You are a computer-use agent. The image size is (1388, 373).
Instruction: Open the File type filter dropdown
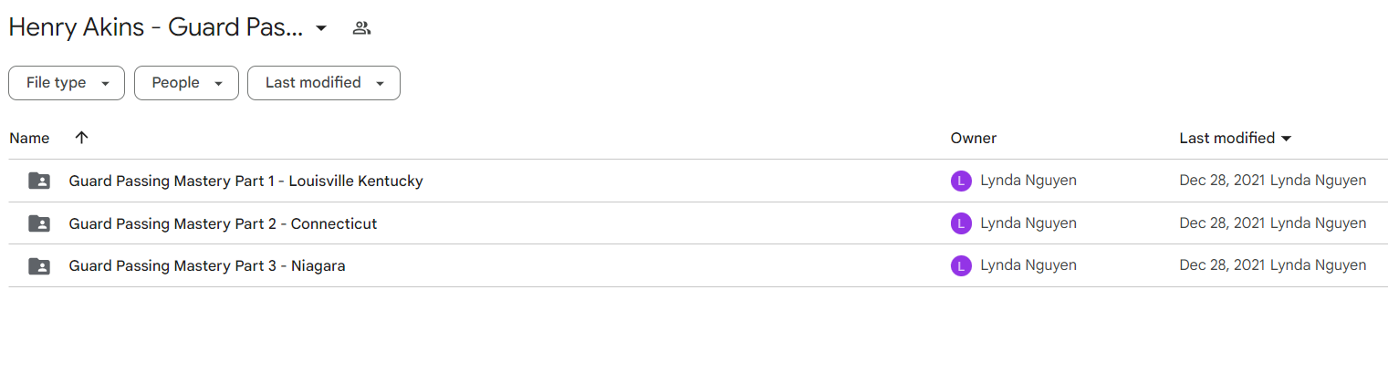click(x=67, y=83)
